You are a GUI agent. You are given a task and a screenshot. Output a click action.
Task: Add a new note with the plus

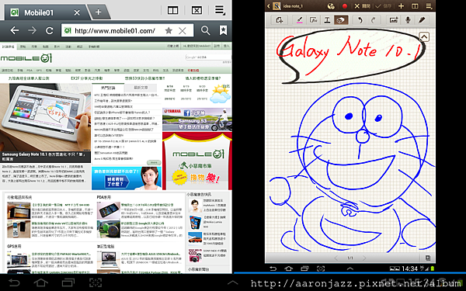[x=401, y=6]
